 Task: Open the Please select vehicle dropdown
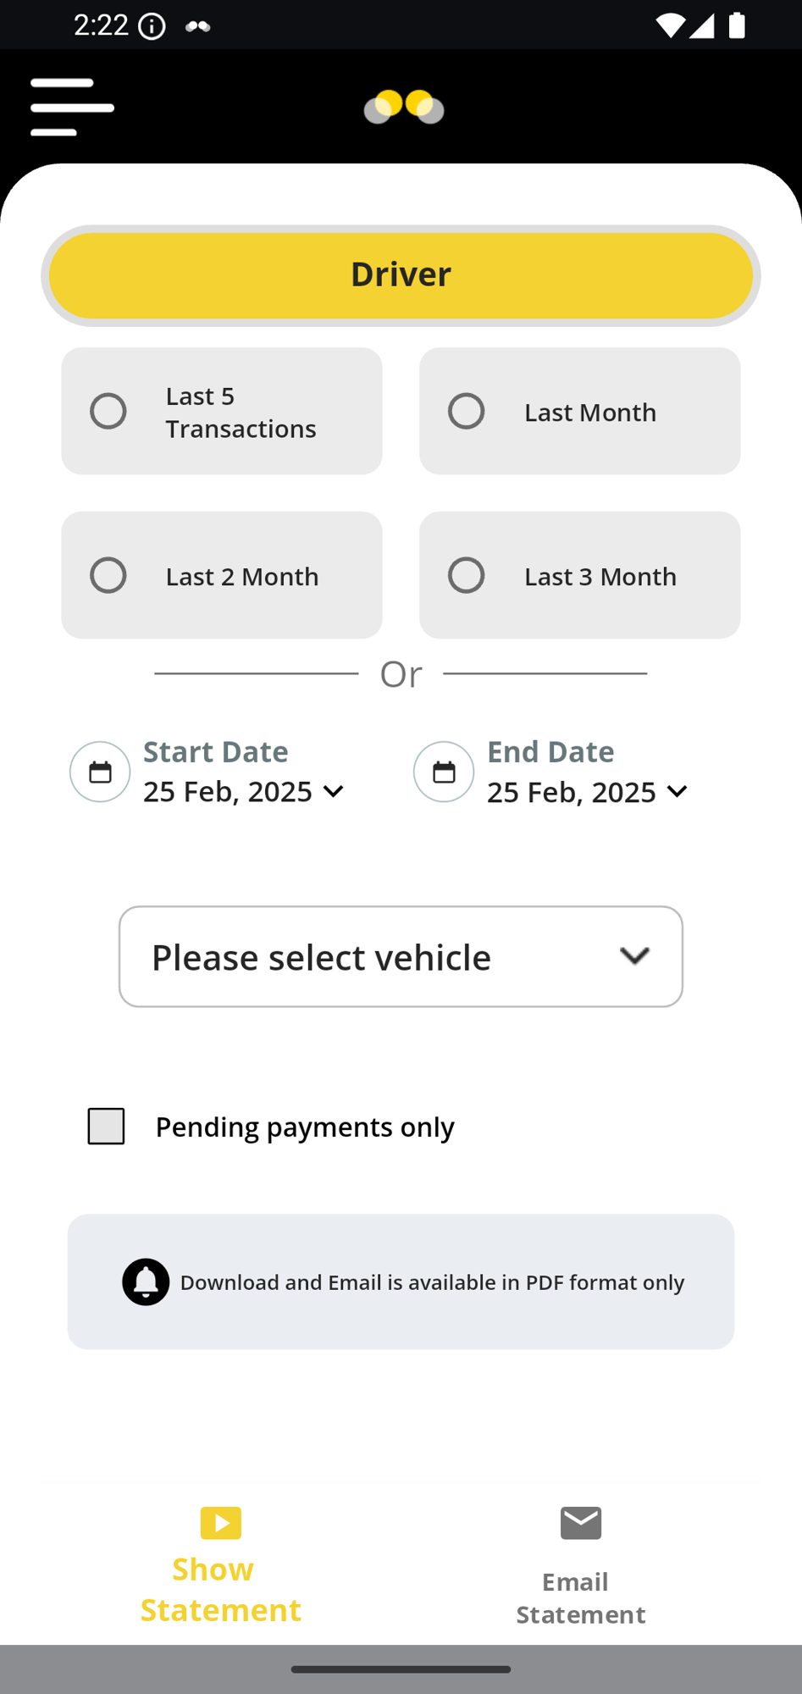click(x=401, y=957)
